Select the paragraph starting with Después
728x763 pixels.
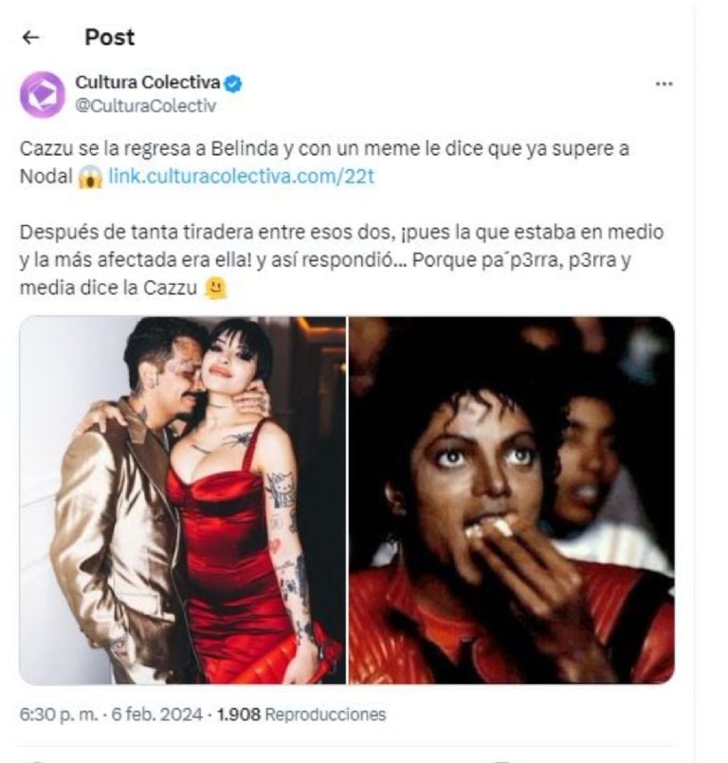click(341, 260)
